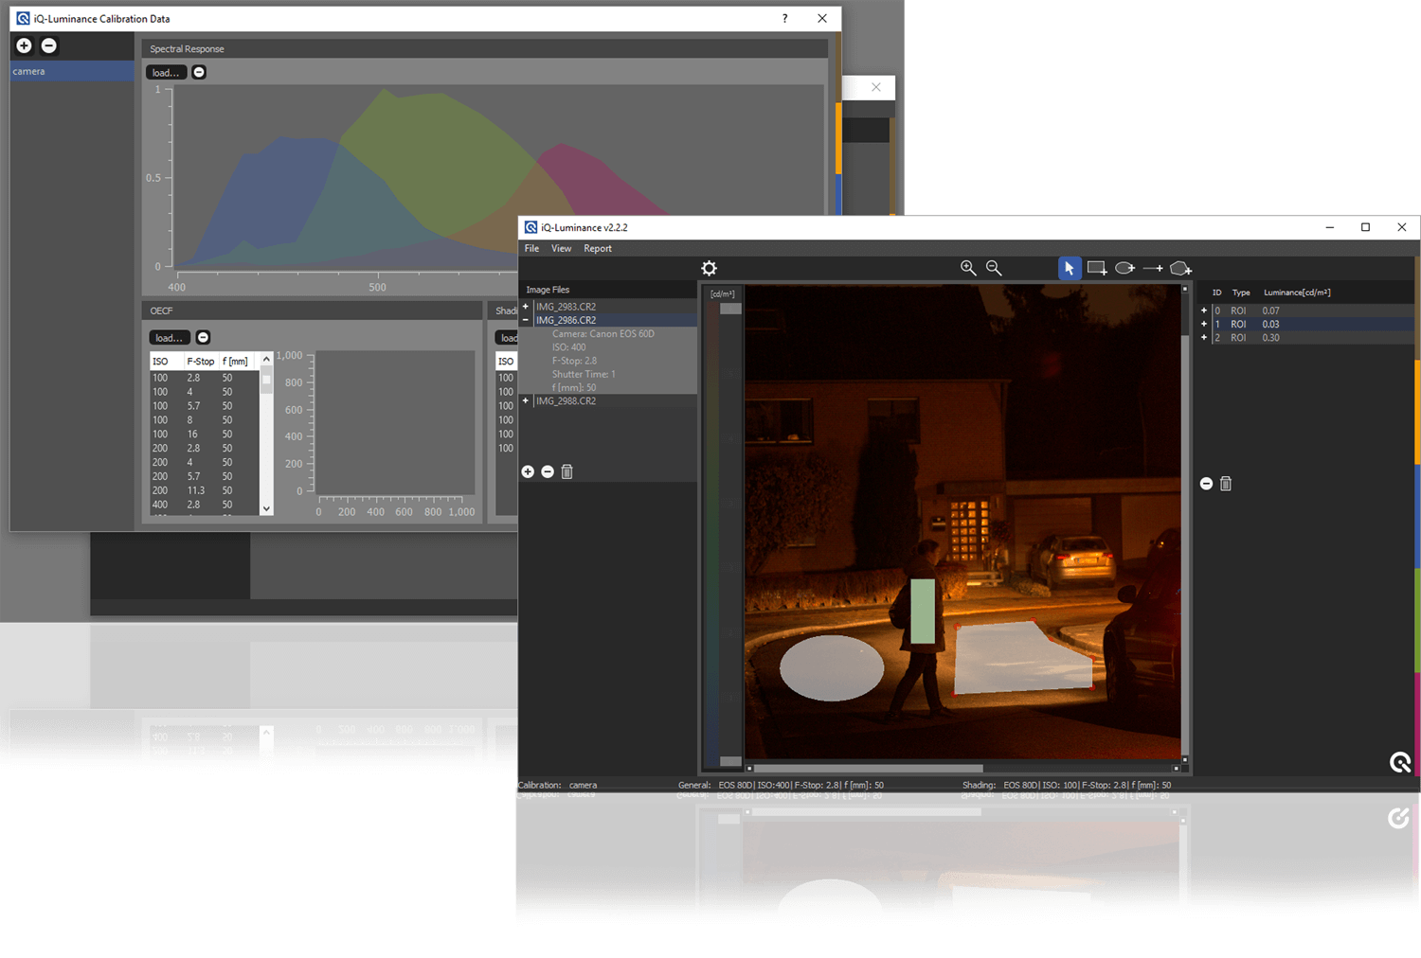Expand ROI row with ID 1

tap(1204, 324)
